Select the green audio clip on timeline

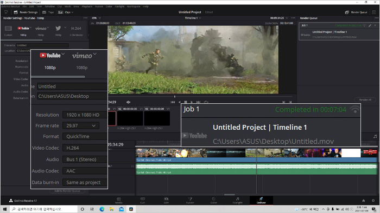pyautogui.click(x=256, y=169)
